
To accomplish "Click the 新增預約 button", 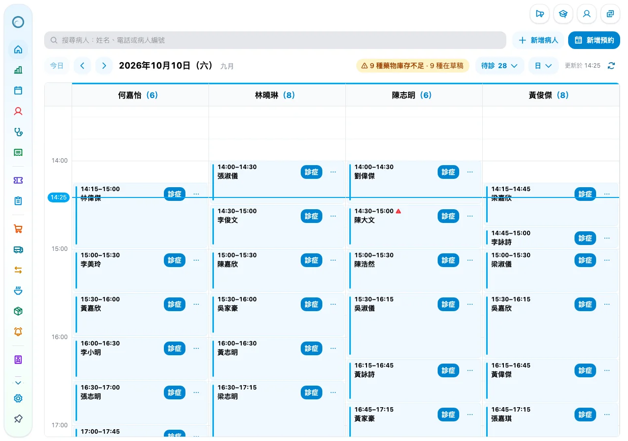I will coord(594,40).
